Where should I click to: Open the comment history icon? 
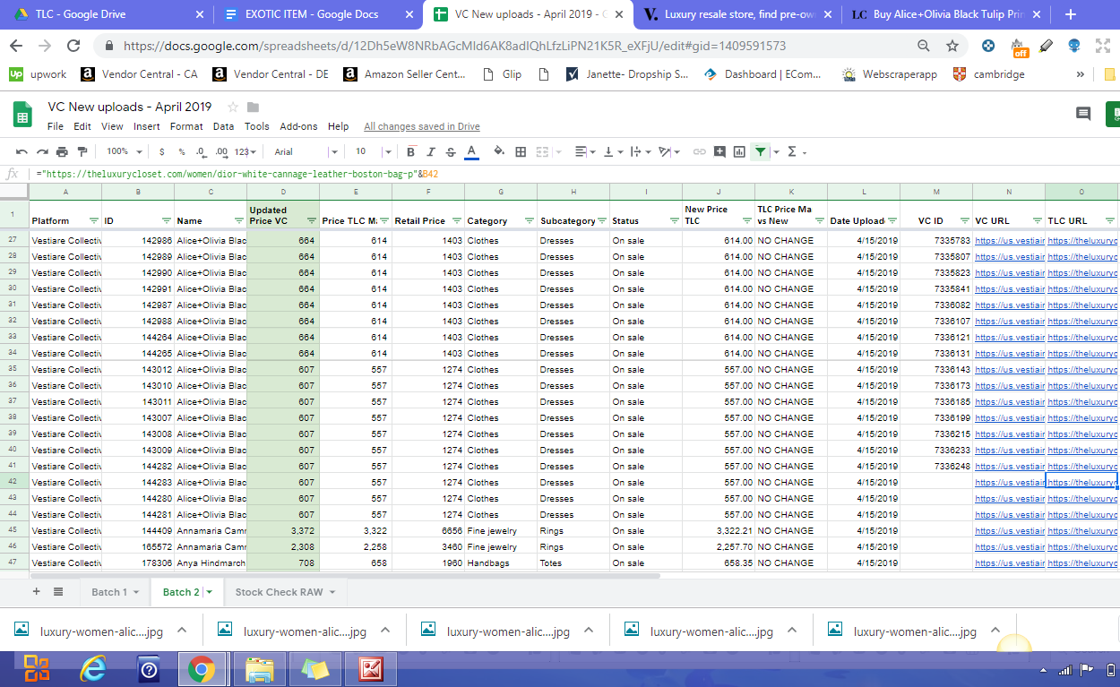click(x=1083, y=114)
